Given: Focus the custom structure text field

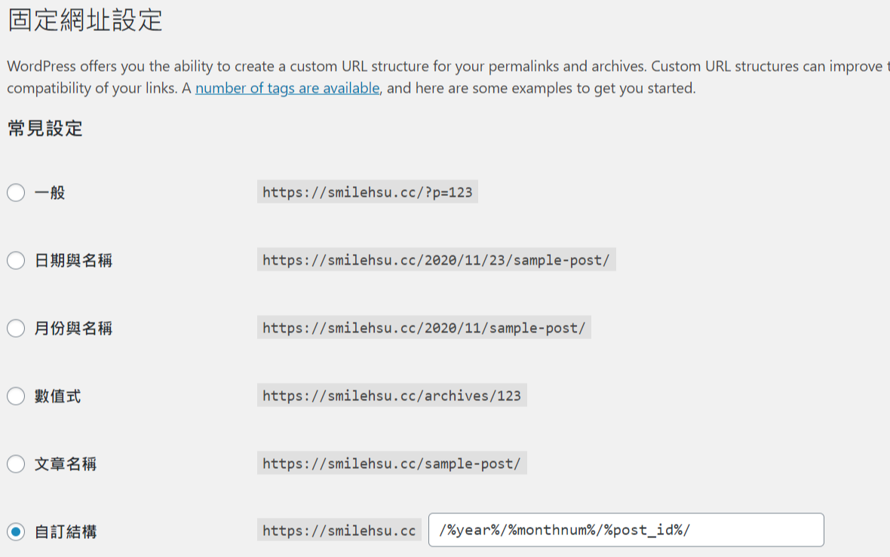Looking at the screenshot, I should (x=626, y=530).
